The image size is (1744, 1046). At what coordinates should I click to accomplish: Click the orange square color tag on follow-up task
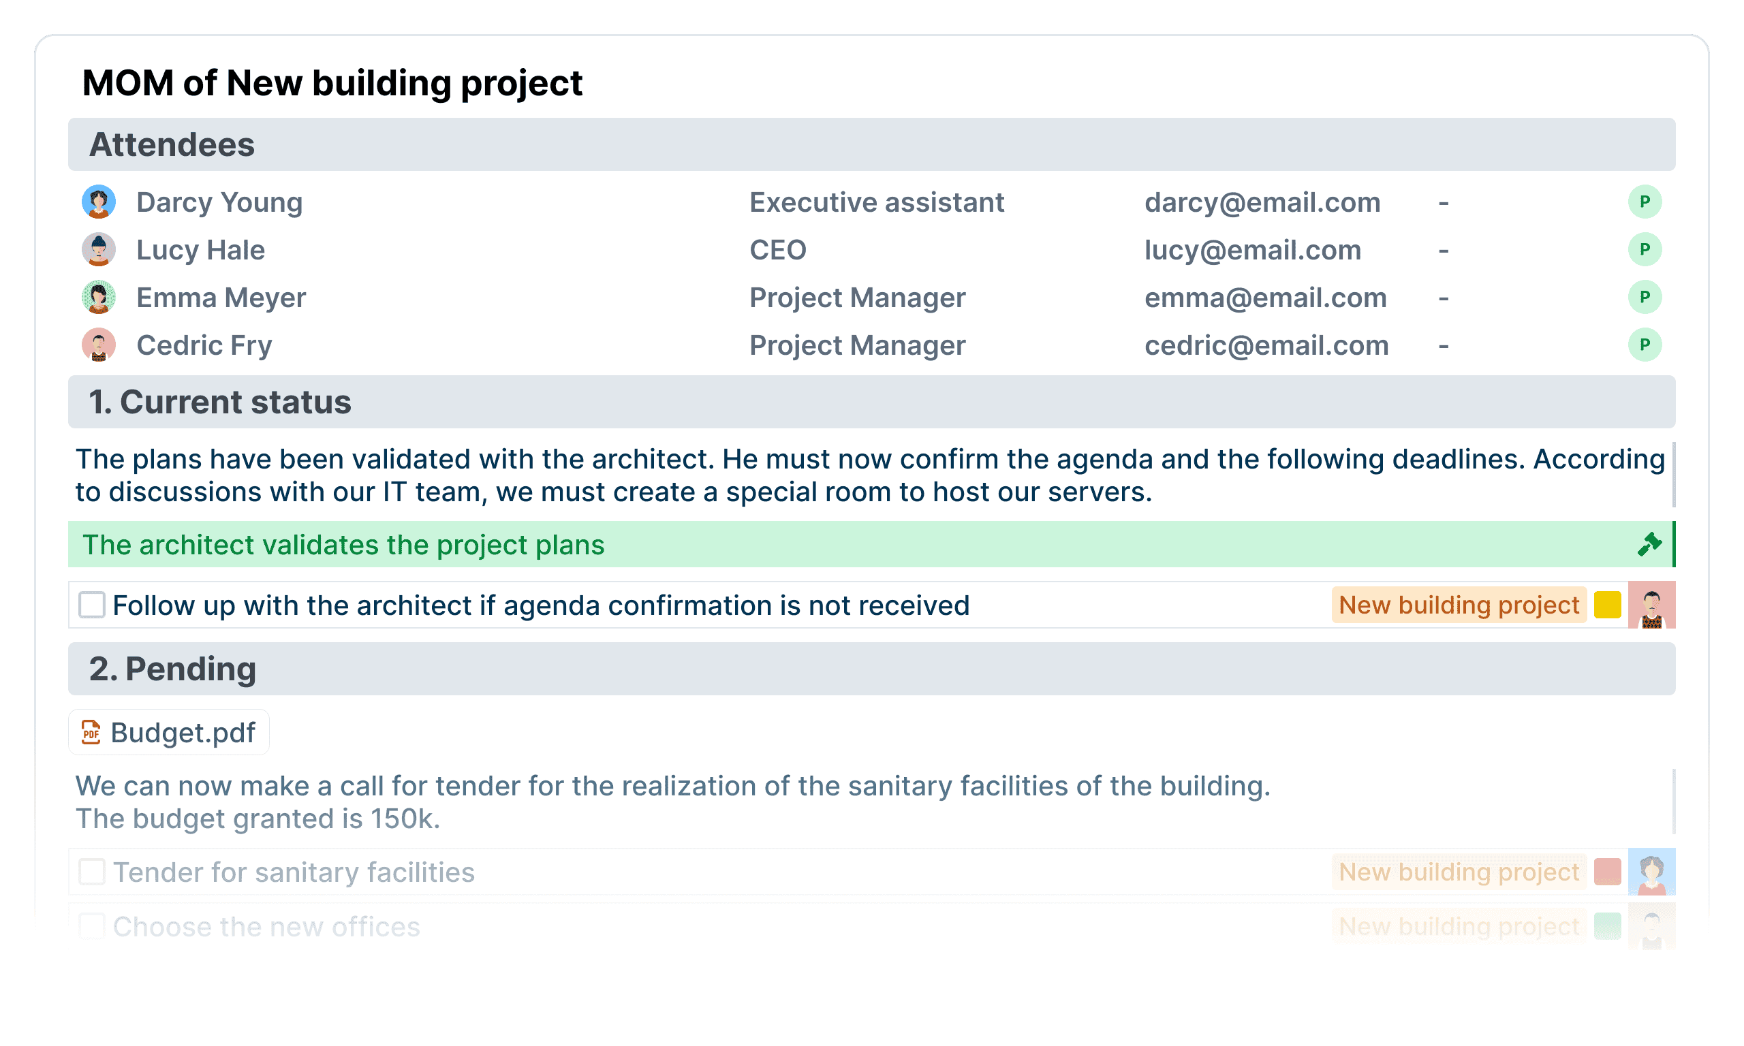click(x=1608, y=605)
